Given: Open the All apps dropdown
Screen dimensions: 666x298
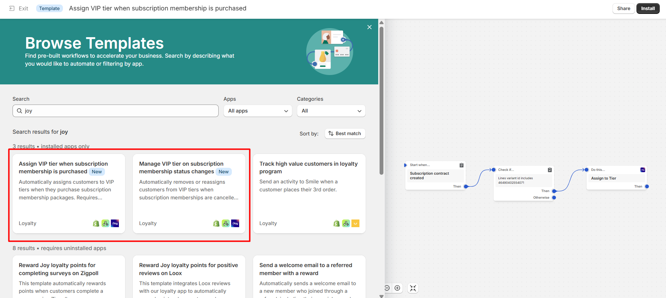Looking at the screenshot, I should (258, 111).
